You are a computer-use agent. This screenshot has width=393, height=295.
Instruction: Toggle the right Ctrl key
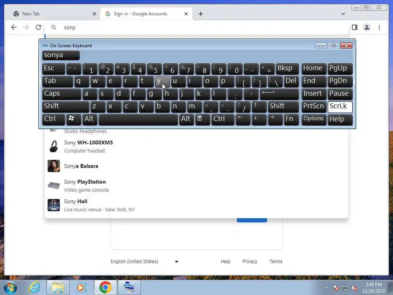click(x=223, y=119)
